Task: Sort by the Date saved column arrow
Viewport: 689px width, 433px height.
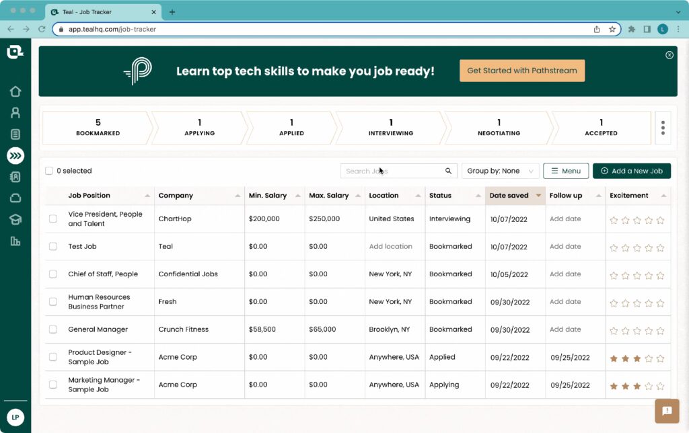Action: [538, 196]
